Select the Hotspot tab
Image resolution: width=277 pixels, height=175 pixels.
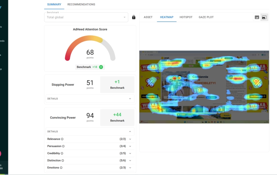[186, 17]
